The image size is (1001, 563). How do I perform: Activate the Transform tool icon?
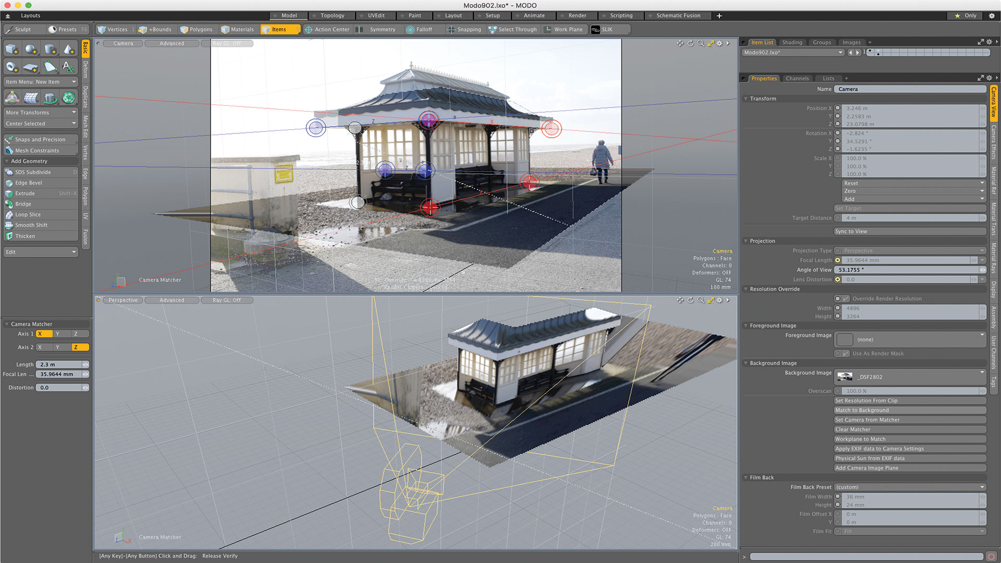pyautogui.click(x=12, y=97)
